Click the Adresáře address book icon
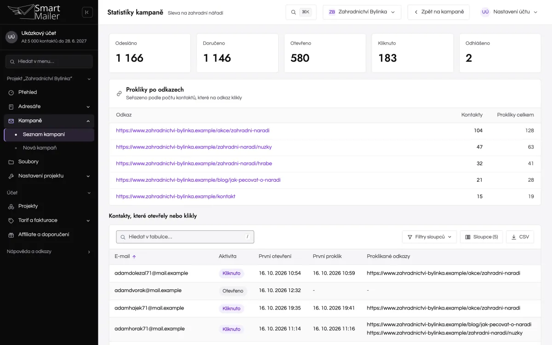The image size is (552, 345). [x=11, y=107]
